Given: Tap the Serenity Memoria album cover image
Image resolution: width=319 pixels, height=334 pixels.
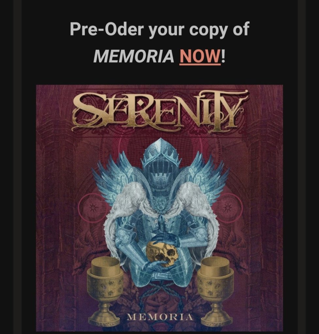Looking at the screenshot, I should (x=159, y=208).
